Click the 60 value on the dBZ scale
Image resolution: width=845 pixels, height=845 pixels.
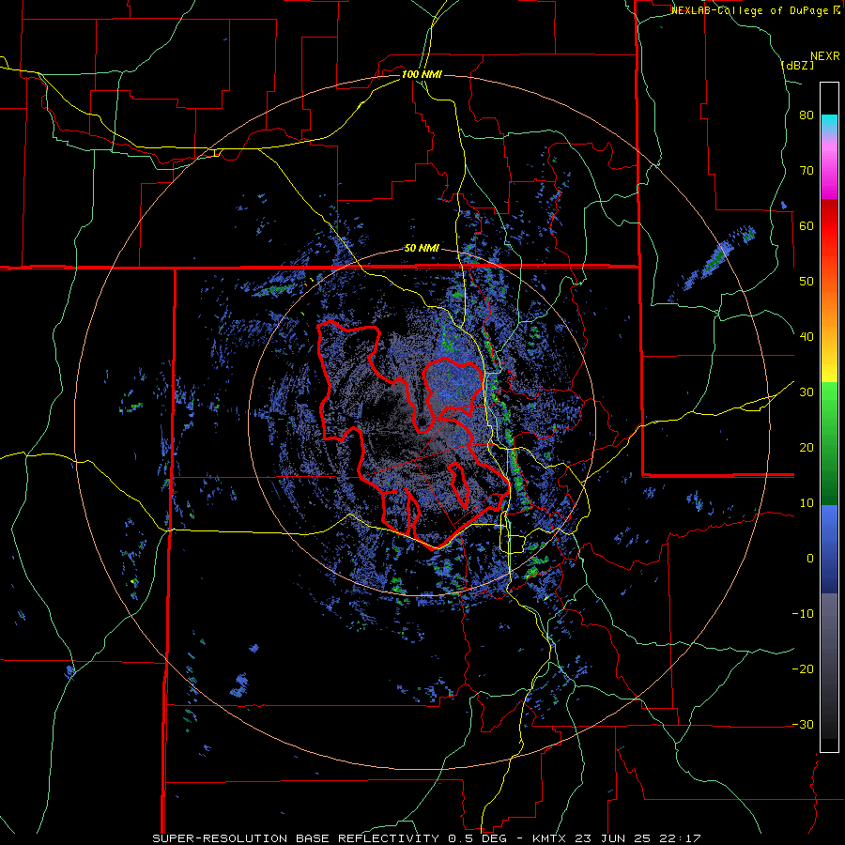tap(807, 225)
